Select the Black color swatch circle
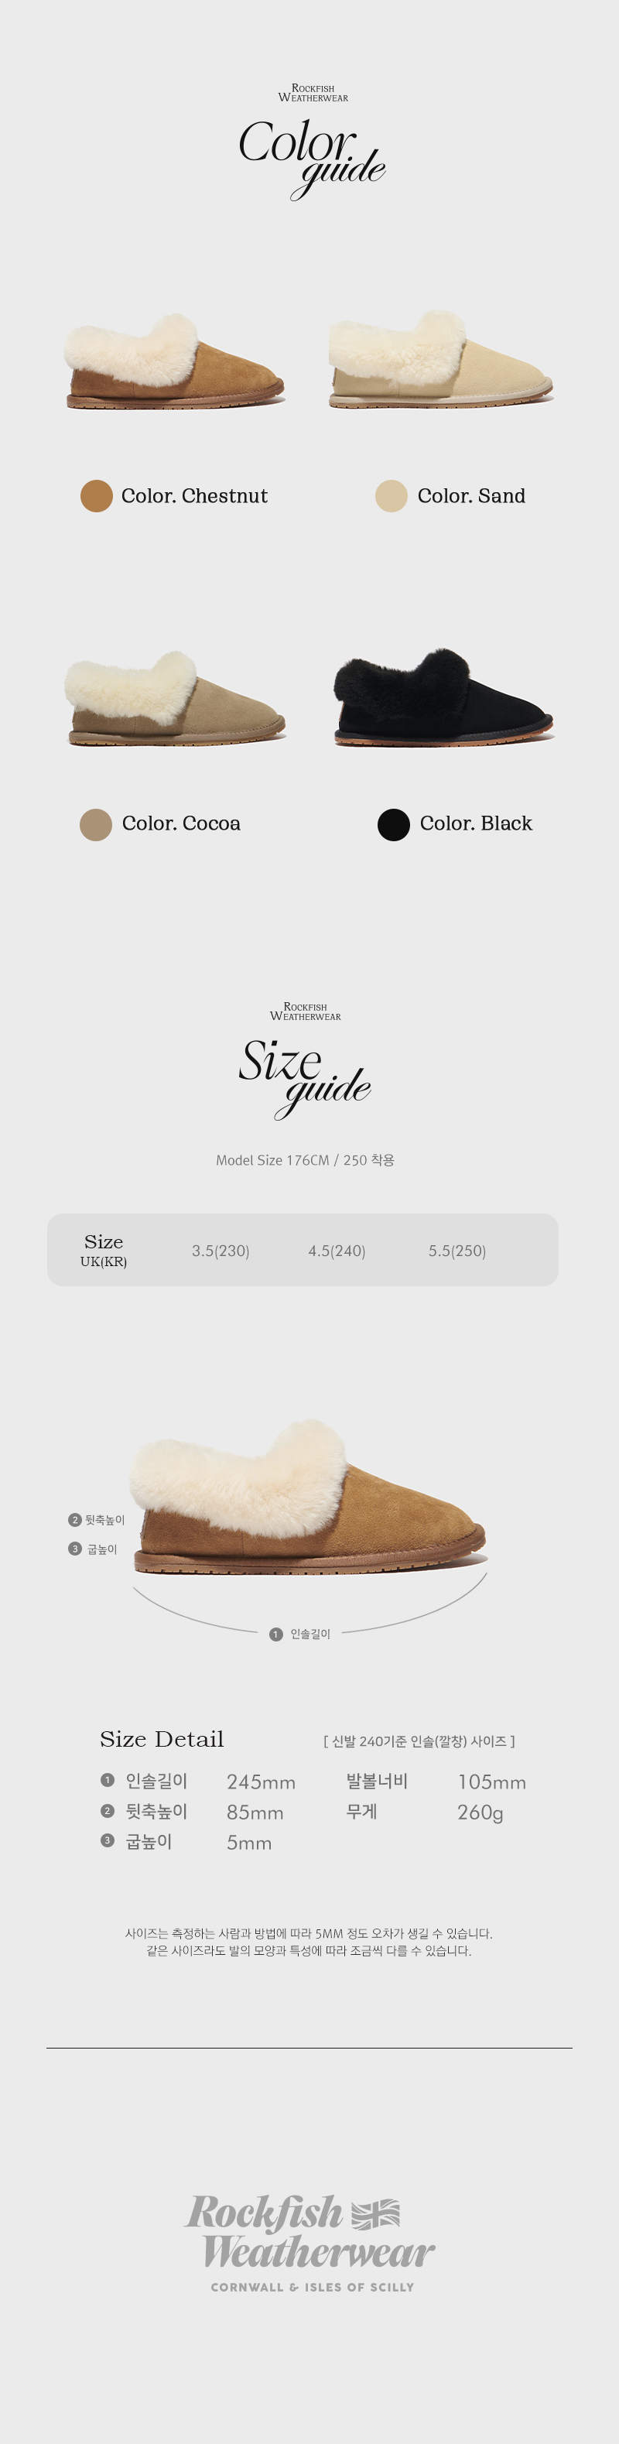The image size is (619, 2444). point(393,824)
